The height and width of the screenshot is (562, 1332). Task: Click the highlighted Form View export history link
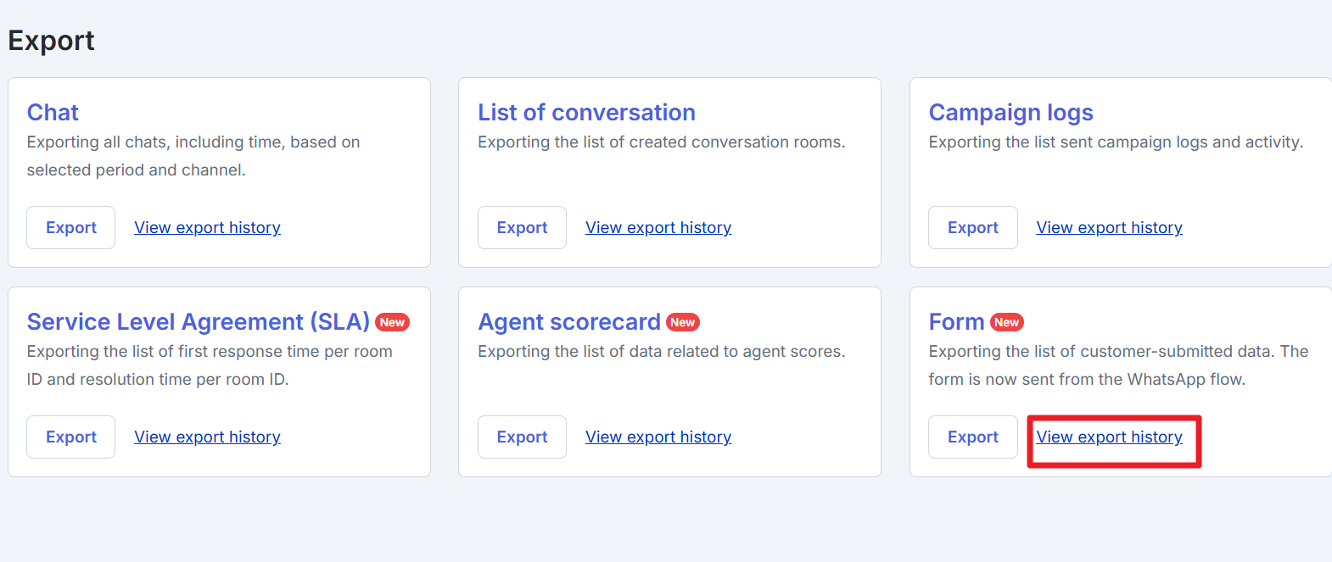(1109, 437)
